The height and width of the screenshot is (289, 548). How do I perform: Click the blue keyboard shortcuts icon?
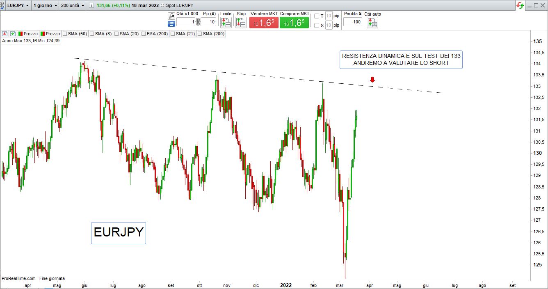(171, 24)
